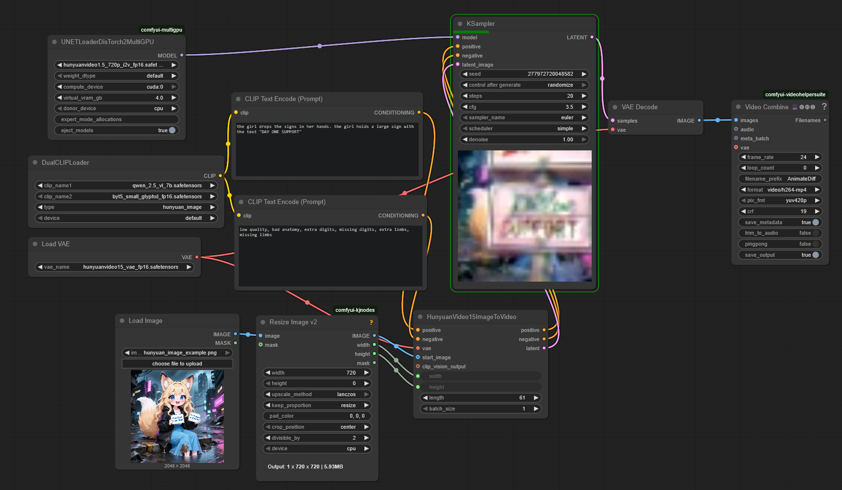Collapse the UNETLoaderDisTorch2MultiGPU node via its title dot
842x490 pixels.
tap(55, 42)
